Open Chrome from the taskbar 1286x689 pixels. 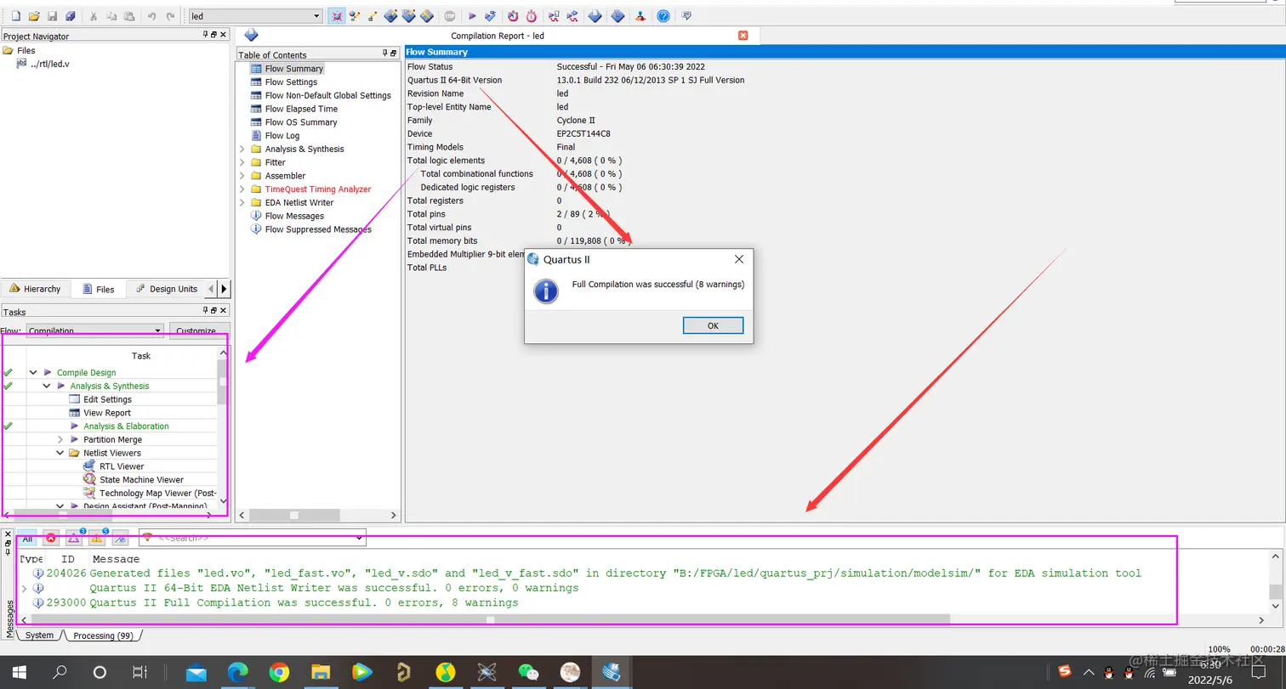click(x=279, y=673)
